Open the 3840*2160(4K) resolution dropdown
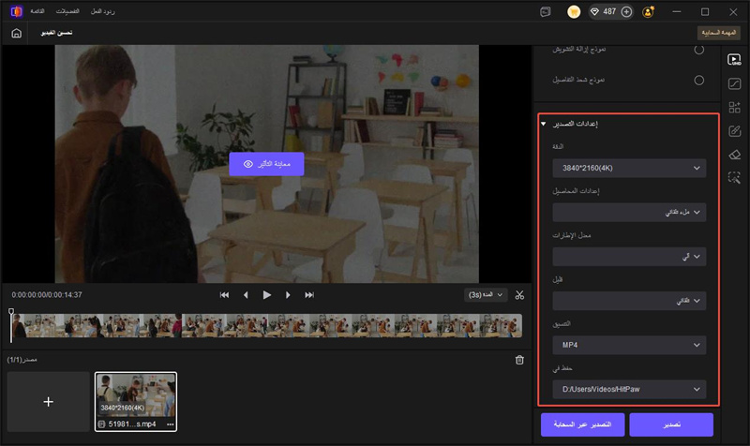The width and height of the screenshot is (750, 446). pyautogui.click(x=628, y=168)
